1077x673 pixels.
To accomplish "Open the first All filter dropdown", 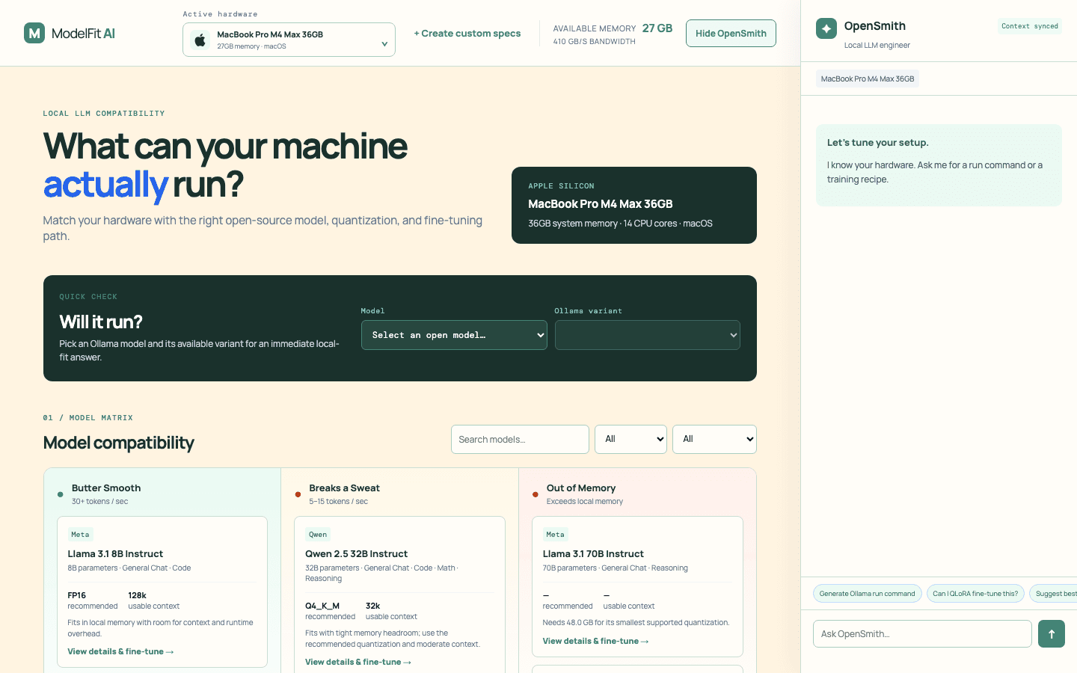I will (631, 439).
